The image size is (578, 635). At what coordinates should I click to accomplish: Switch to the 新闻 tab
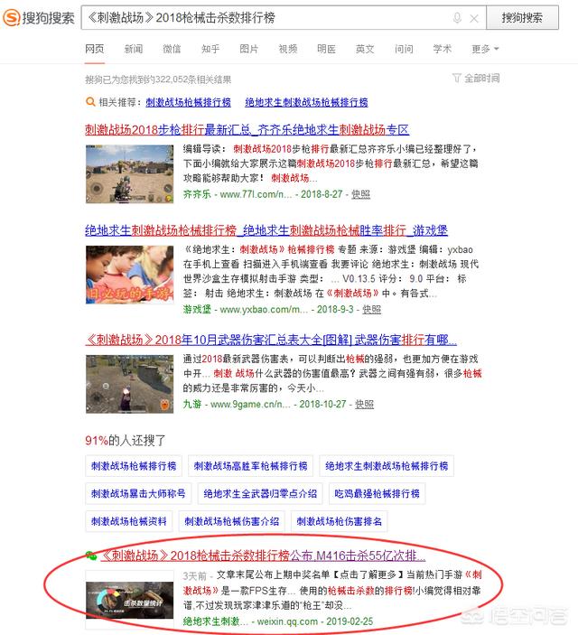point(134,49)
